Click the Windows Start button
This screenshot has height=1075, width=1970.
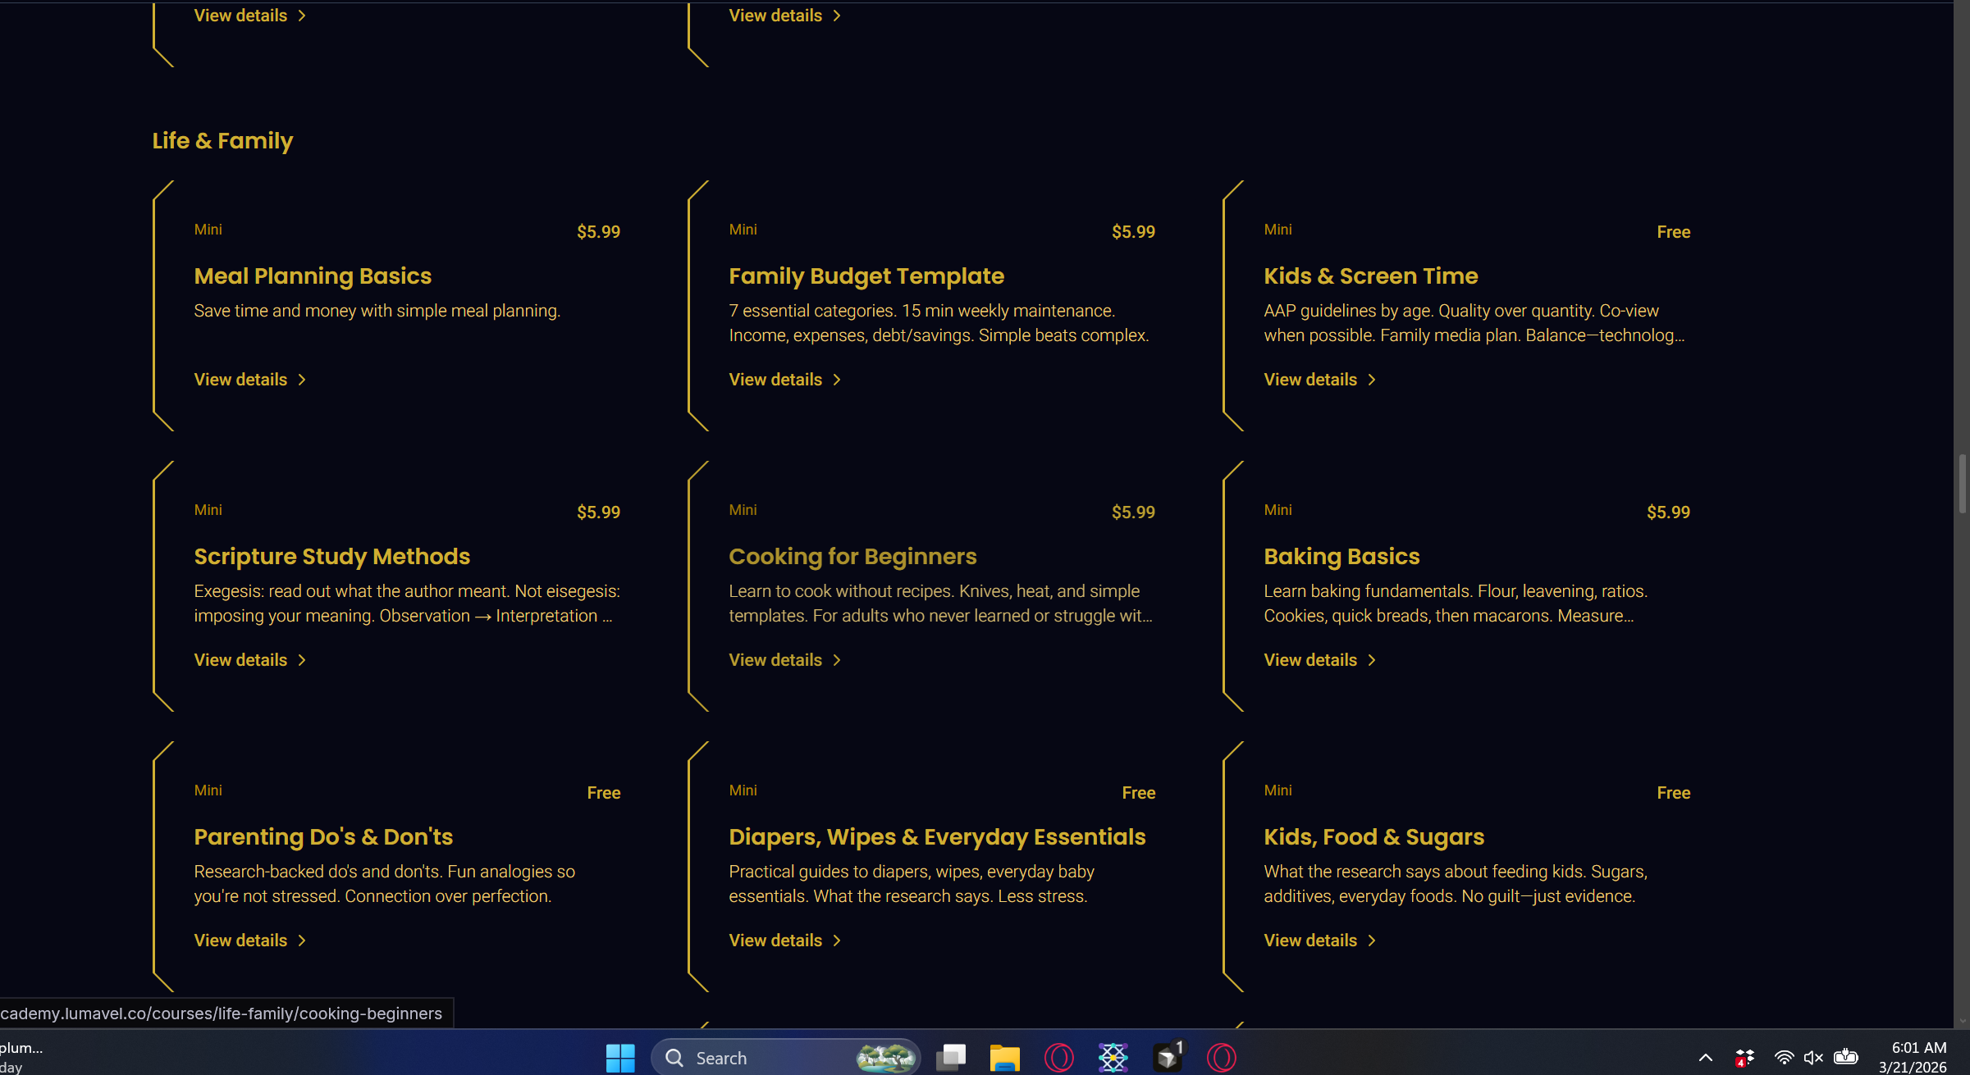point(619,1057)
